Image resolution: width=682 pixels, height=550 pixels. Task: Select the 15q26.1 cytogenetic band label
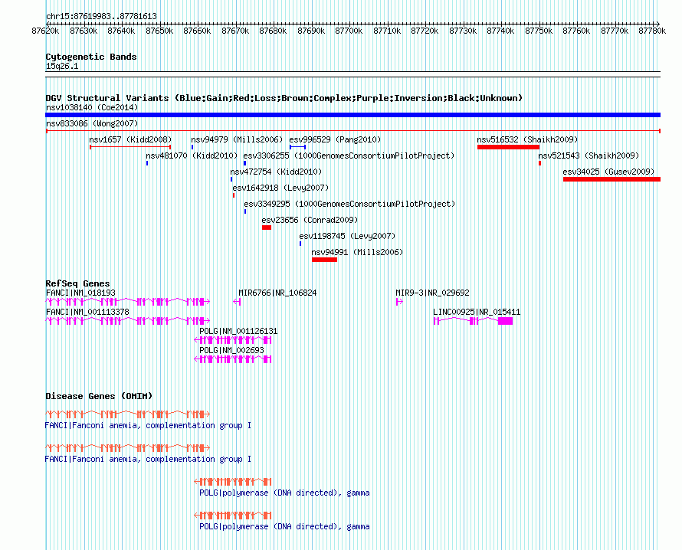62,66
